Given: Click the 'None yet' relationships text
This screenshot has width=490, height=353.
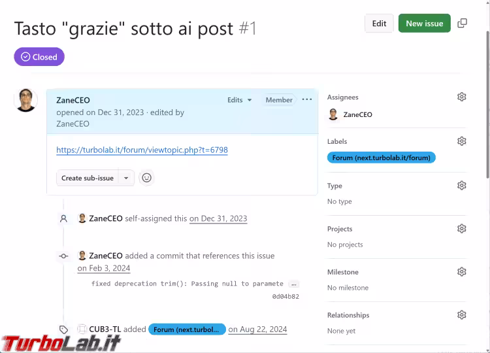Looking at the screenshot, I should click(341, 331).
